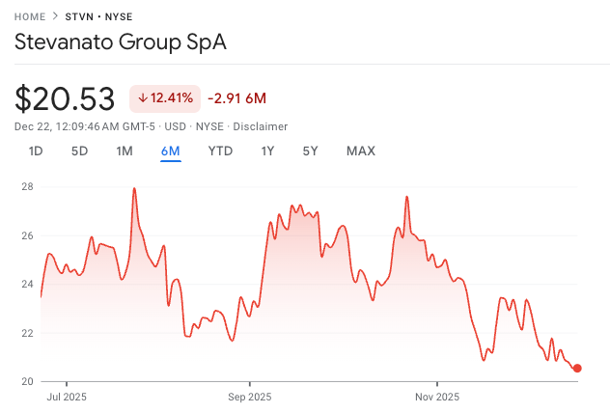610x413 pixels.
Task: Click the Nov 2025 axis label
Action: click(437, 397)
